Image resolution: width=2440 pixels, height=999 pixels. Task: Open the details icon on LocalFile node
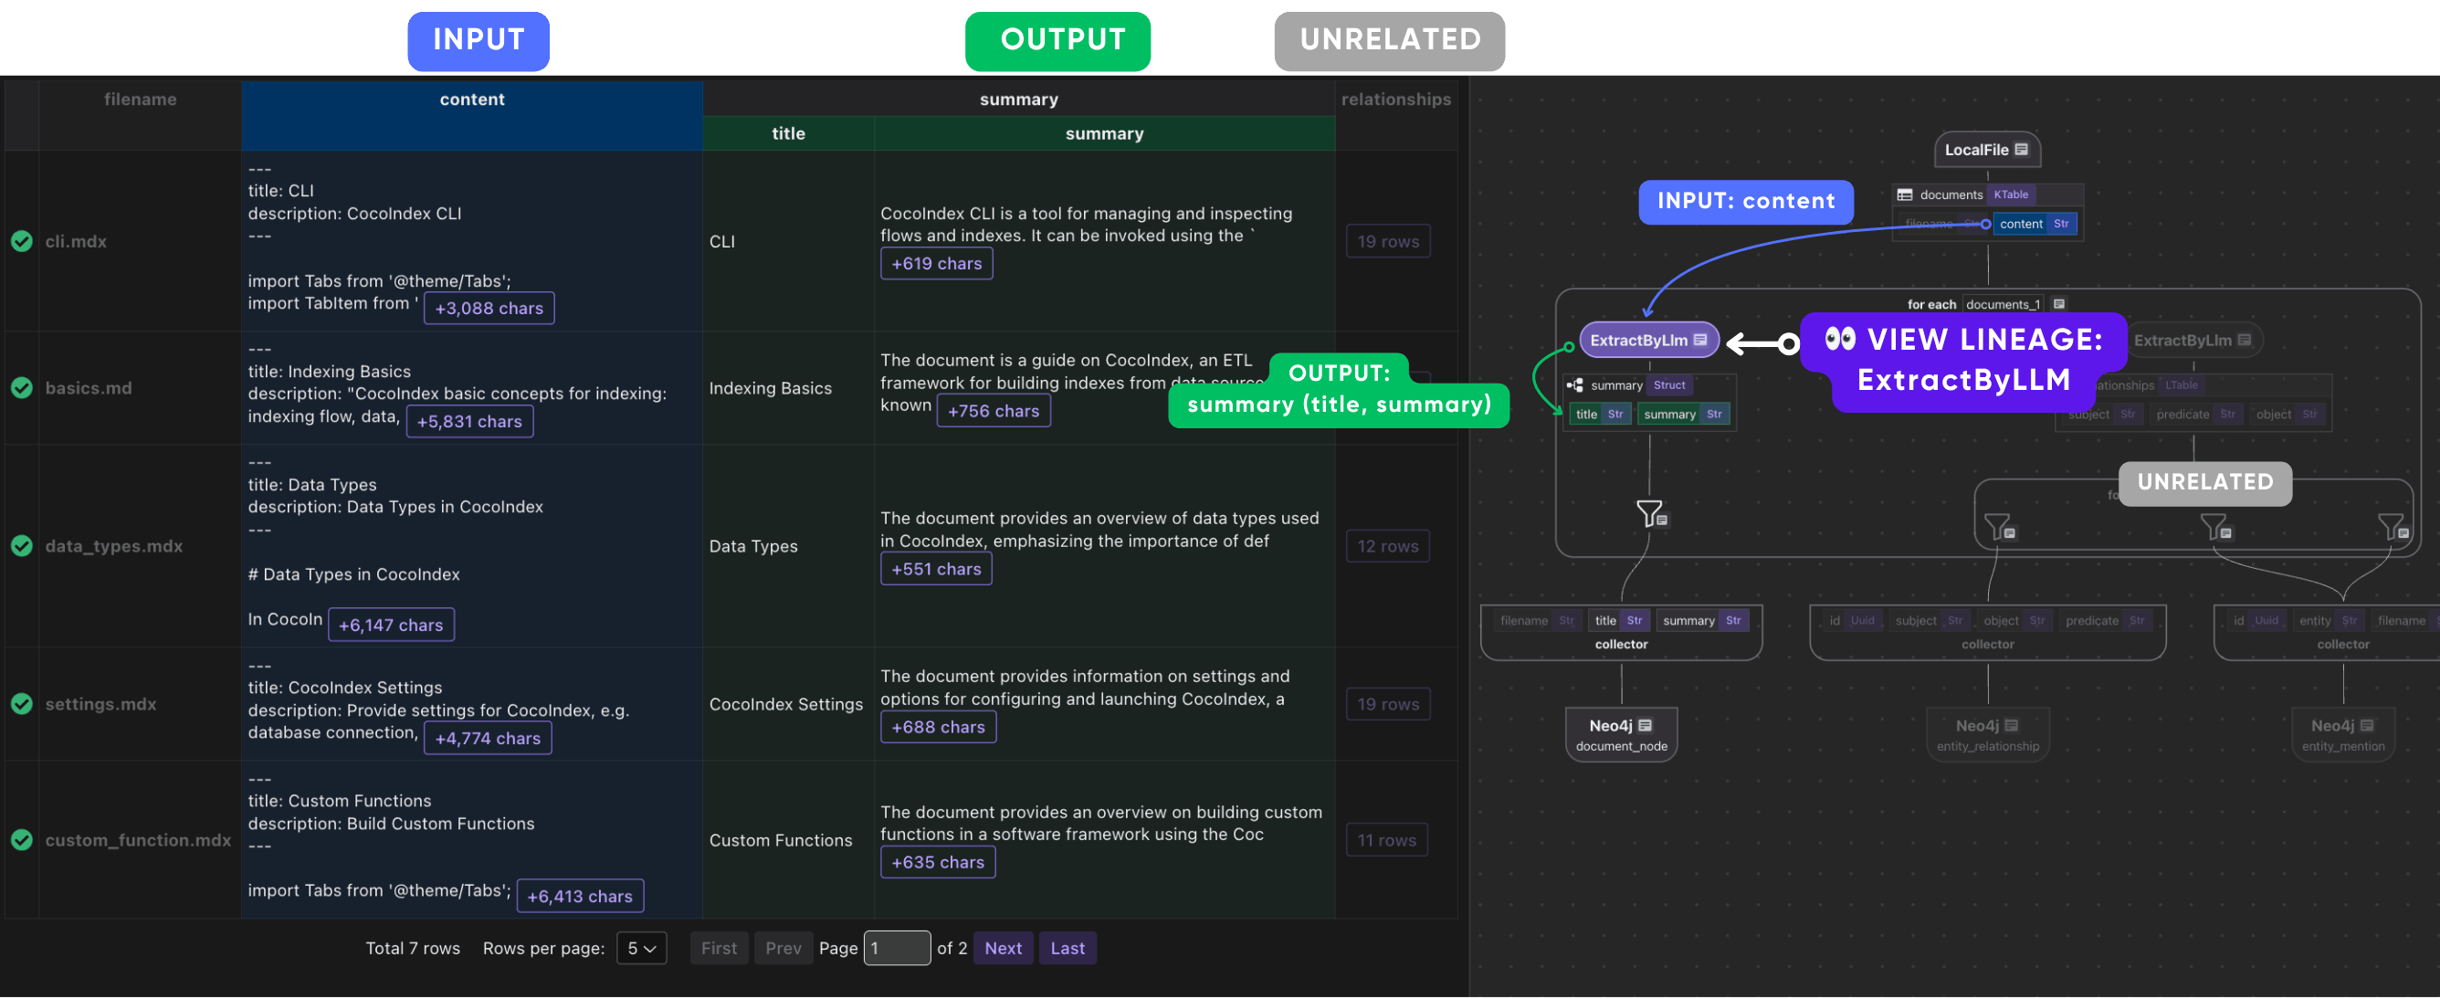(x=2022, y=150)
